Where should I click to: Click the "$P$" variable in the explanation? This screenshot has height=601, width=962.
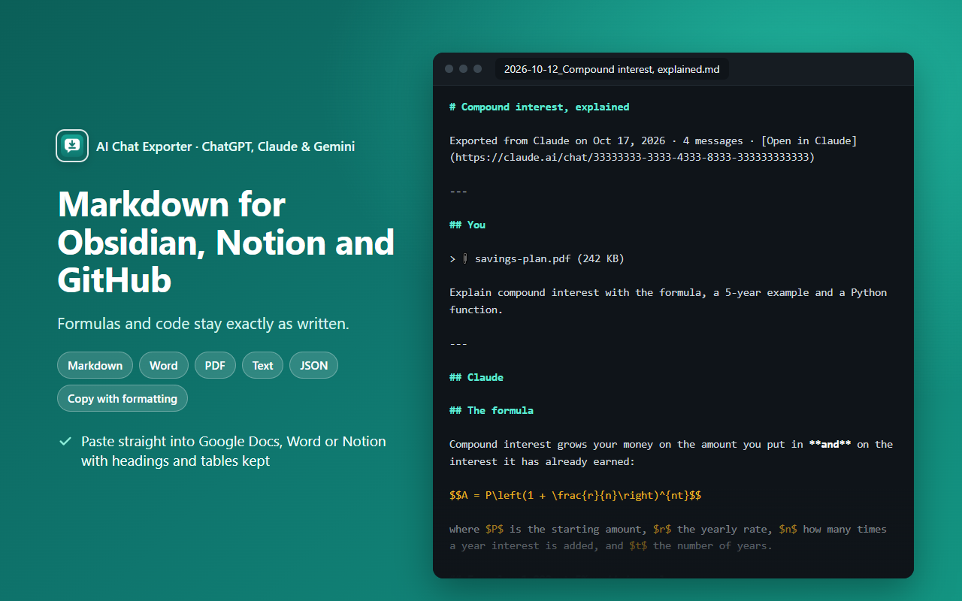(495, 529)
